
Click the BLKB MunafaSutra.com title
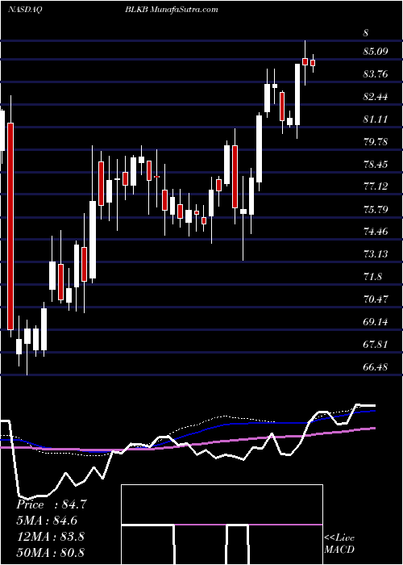click(x=172, y=10)
